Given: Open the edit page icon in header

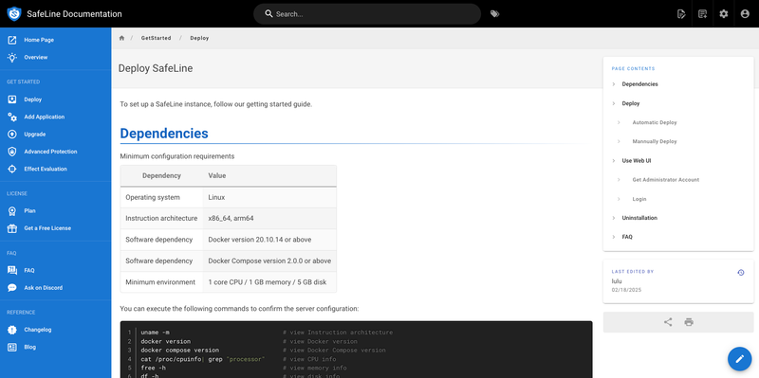Looking at the screenshot, I should [681, 14].
